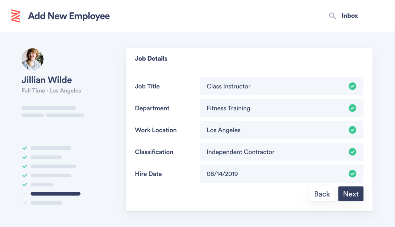Click the green checkmark beside Fitness Training
Image resolution: width=395 pixels, height=227 pixels.
point(352,108)
